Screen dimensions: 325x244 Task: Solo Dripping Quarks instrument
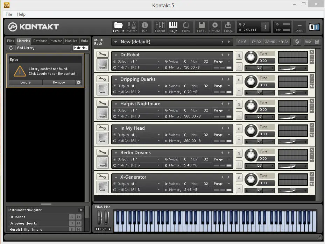pos(239,80)
